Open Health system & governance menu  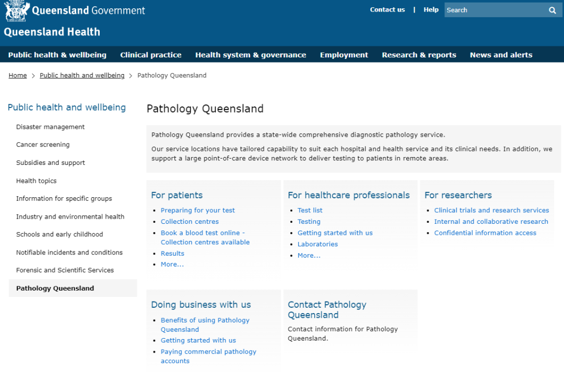pyautogui.click(x=251, y=55)
